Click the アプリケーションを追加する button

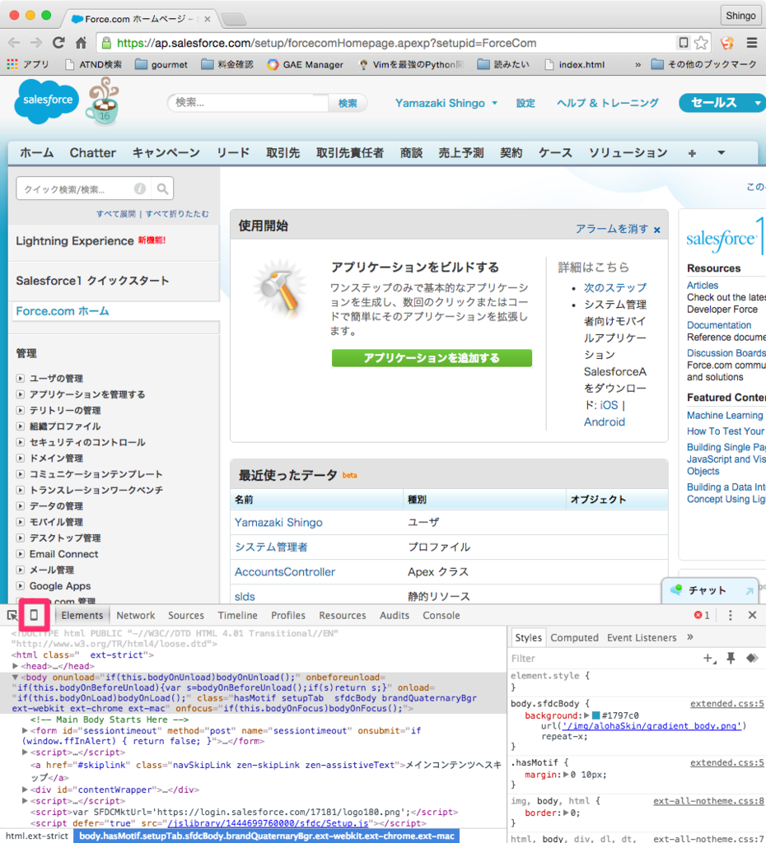point(432,357)
